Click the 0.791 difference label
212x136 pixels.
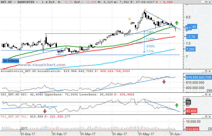(139, 43)
